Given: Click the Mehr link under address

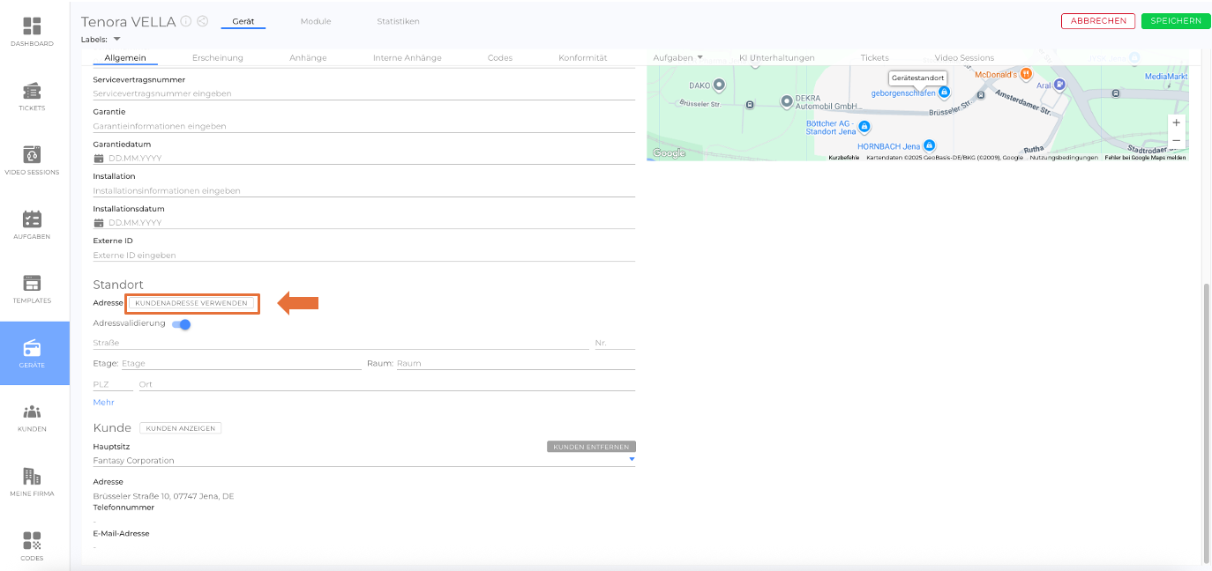Looking at the screenshot, I should [103, 403].
